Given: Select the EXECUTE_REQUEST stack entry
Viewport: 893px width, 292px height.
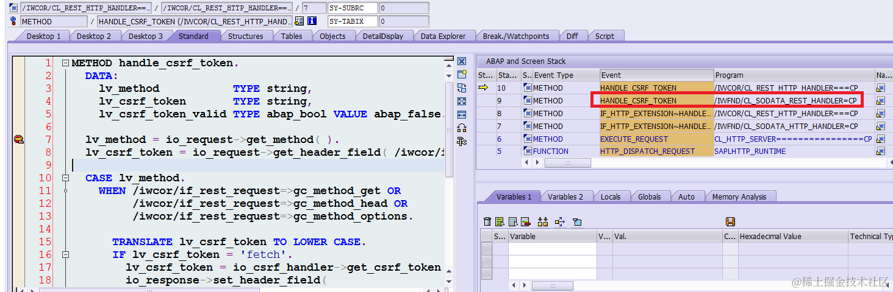Looking at the screenshot, I should coord(656,139).
